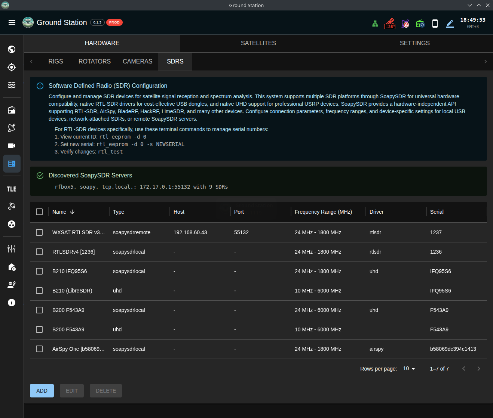Select the satellite tracking target icon

12,67
